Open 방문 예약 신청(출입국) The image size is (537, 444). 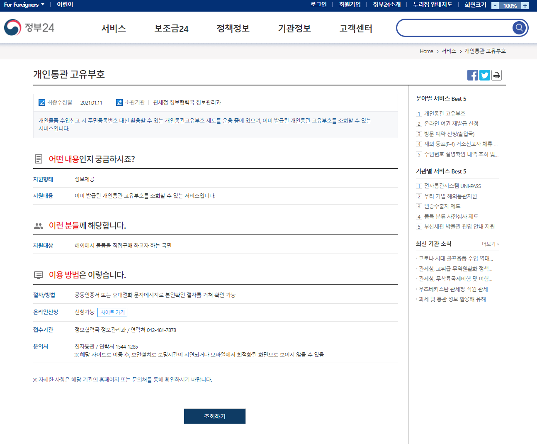449,134
